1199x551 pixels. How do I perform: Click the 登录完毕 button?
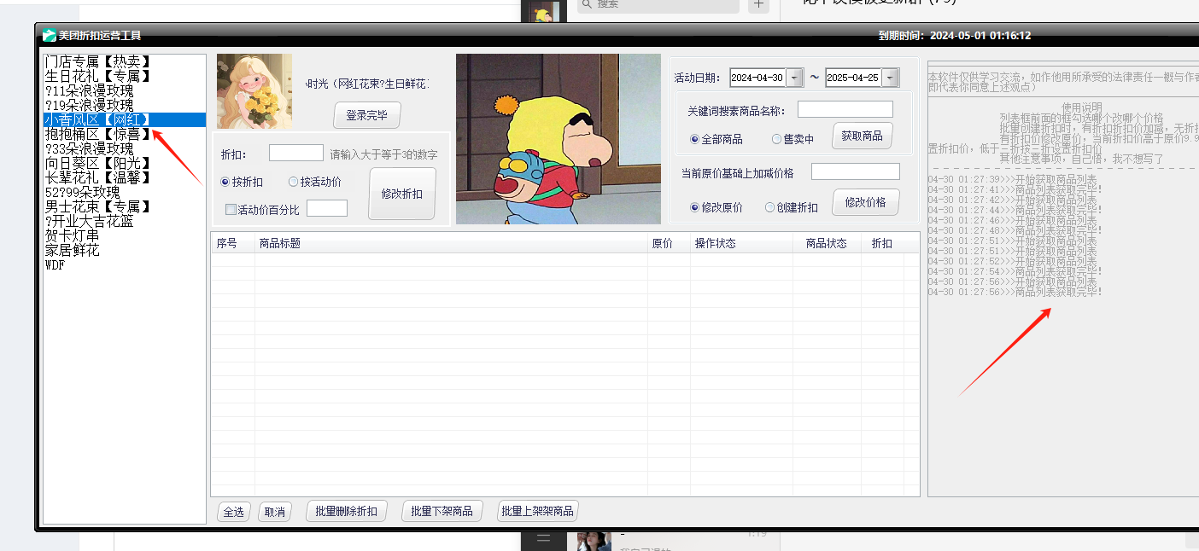click(x=366, y=115)
